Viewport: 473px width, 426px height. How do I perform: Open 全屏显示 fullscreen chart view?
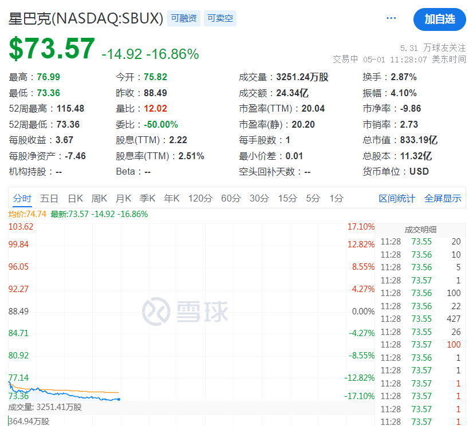(444, 198)
